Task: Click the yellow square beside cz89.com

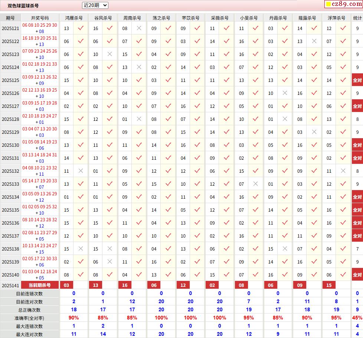Action: pyautogui.click(x=328, y=4)
